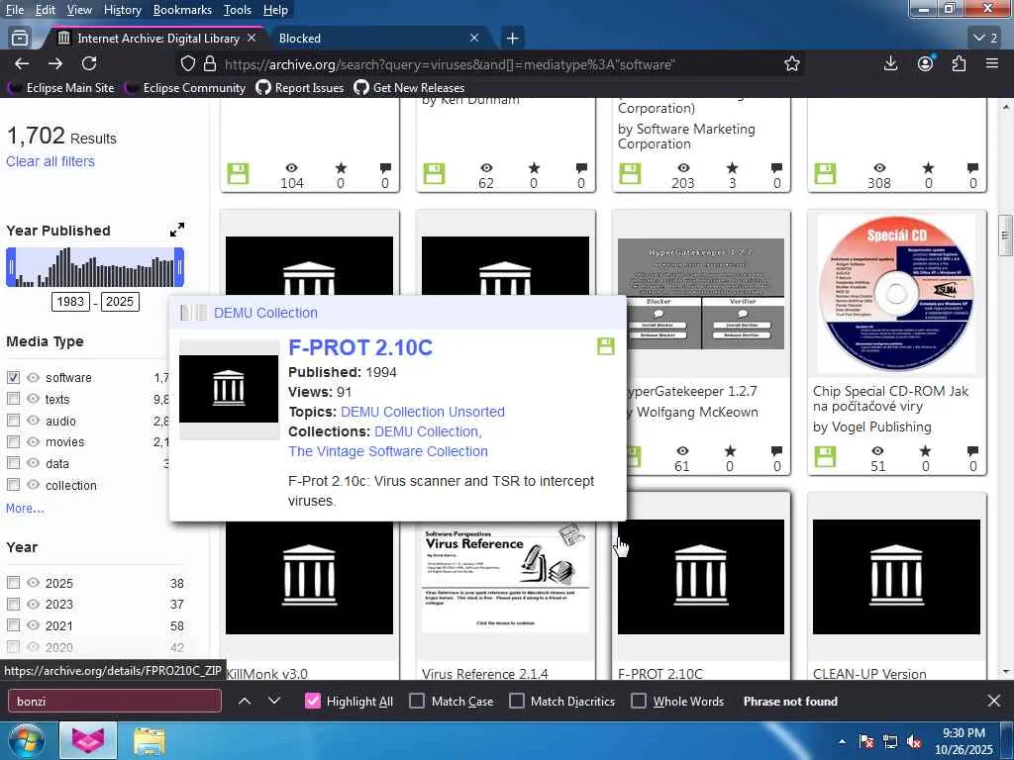The image size is (1014, 760).
Task: Go forward with the arrow button
Action: tap(55, 63)
